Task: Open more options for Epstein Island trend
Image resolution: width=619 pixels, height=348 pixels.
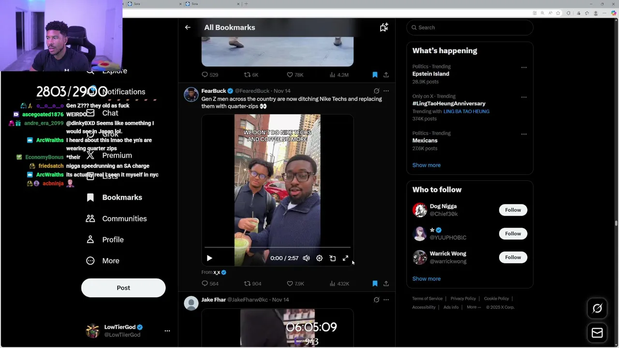Action: [524, 68]
